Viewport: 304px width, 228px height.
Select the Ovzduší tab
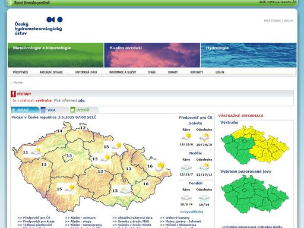pos(84,110)
